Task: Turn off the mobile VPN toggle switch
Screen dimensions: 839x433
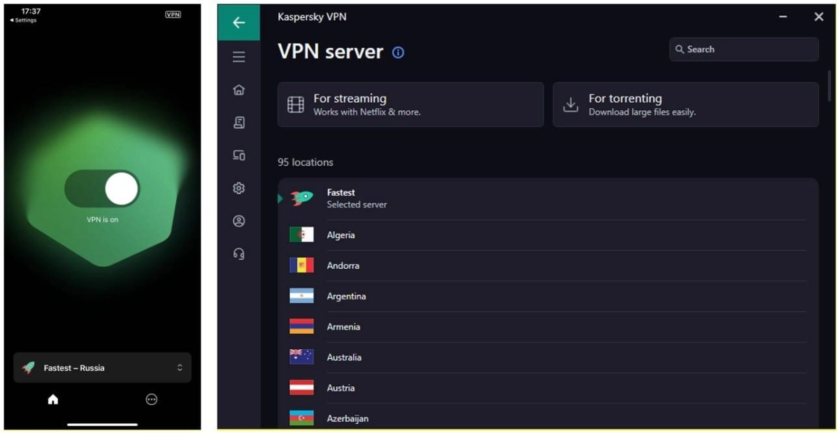Action: (102, 189)
